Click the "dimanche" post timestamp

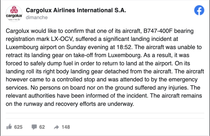[36, 18]
